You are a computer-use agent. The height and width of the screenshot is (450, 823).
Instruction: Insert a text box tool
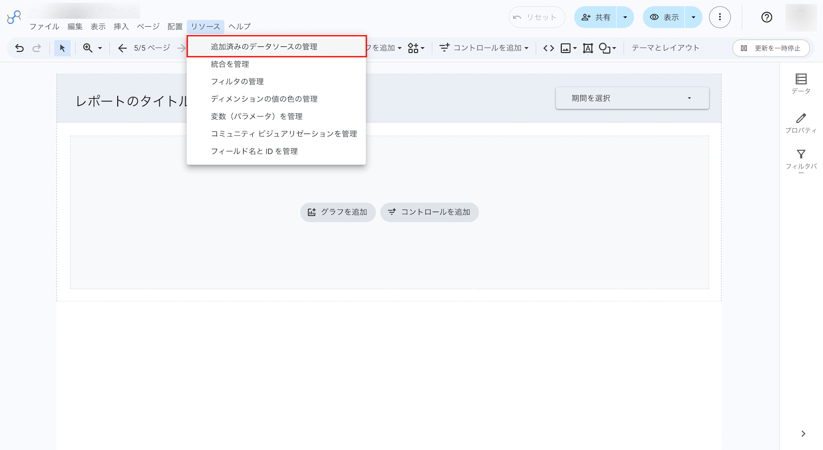pyautogui.click(x=588, y=48)
